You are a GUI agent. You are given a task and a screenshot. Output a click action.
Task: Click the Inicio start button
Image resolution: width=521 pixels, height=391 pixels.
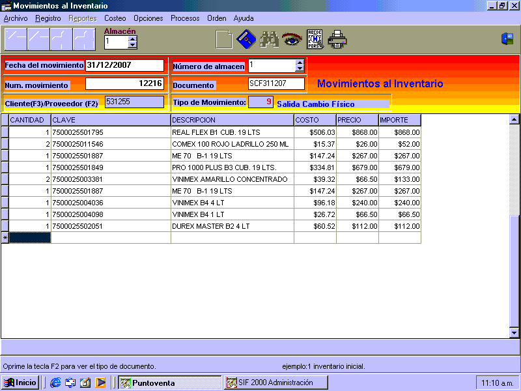pyautogui.click(x=20, y=383)
